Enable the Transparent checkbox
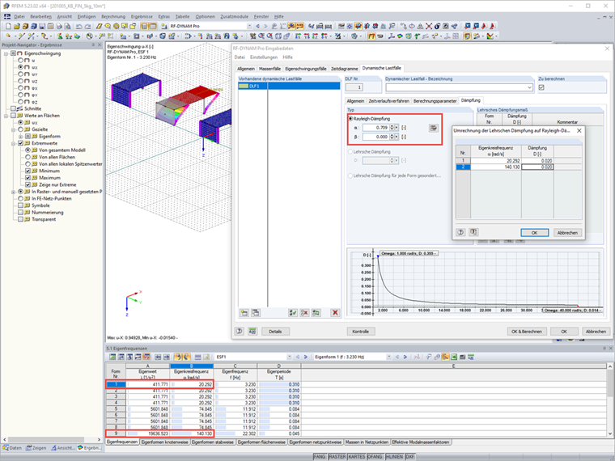The height and width of the screenshot is (461, 615). (x=20, y=219)
